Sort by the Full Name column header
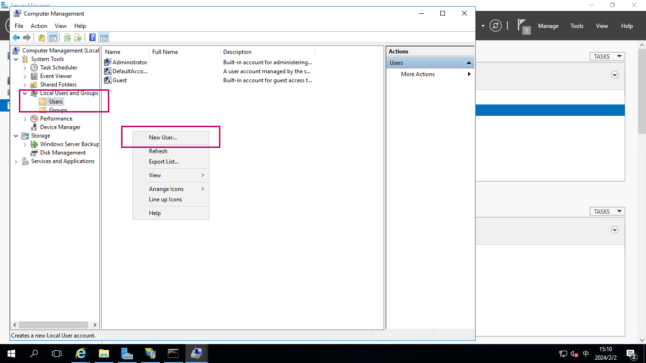Viewport: 646px width, 363px height. coord(185,52)
